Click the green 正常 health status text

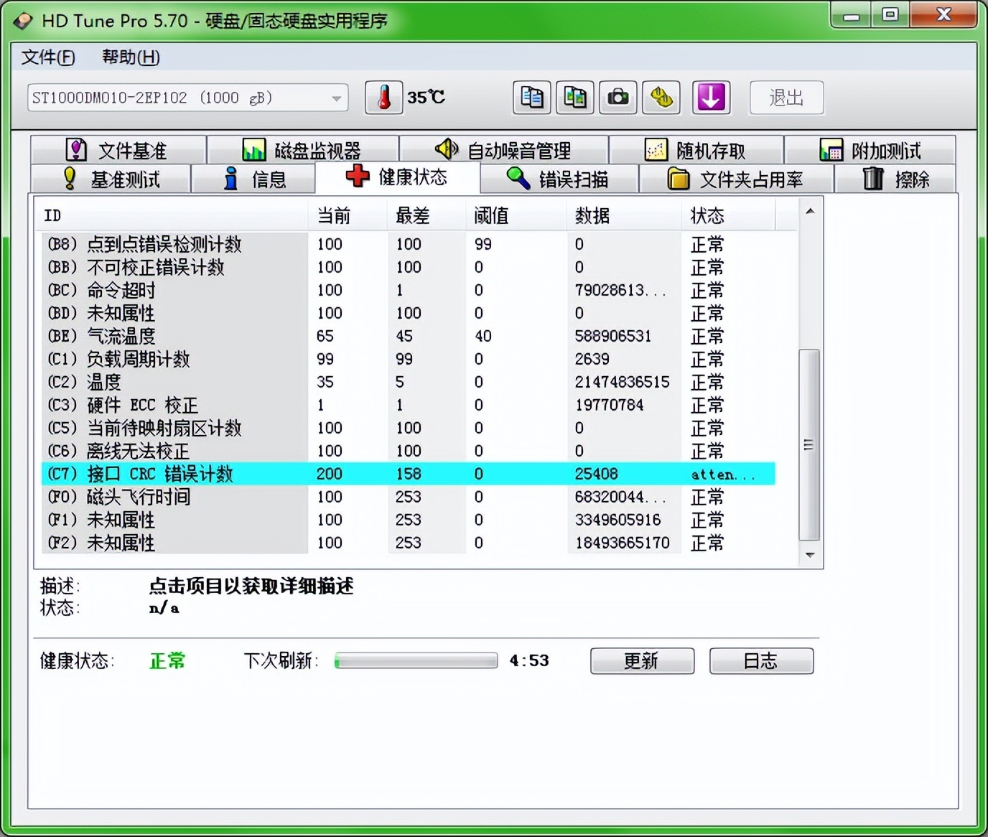point(167,660)
